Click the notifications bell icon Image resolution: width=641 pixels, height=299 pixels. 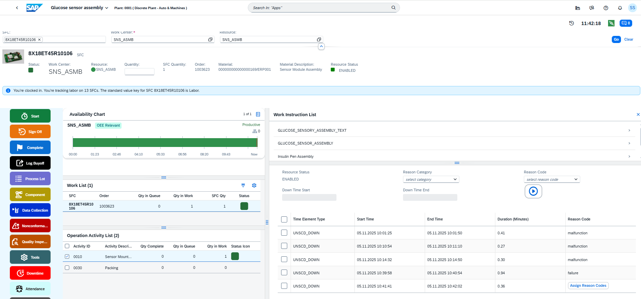(x=620, y=8)
